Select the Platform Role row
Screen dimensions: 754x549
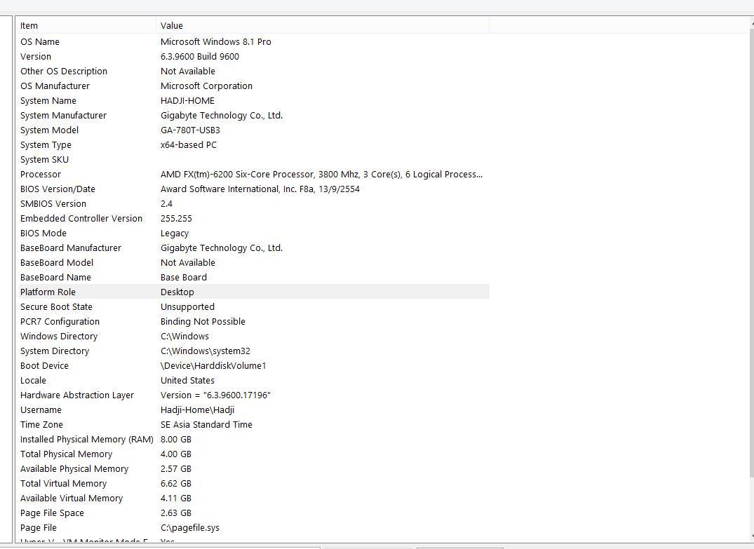[48, 292]
